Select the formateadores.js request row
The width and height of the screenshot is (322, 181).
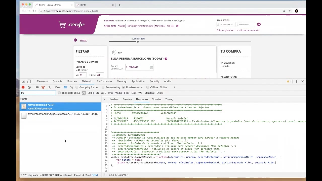60,107
